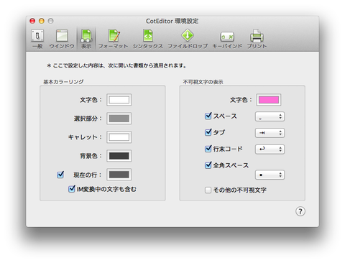Change the pink 不可視文字 文字色 color well

pos(269,100)
